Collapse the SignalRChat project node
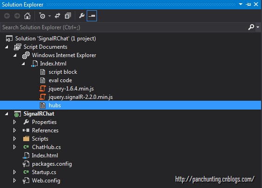The width and height of the screenshot is (262, 188). tap(6, 114)
